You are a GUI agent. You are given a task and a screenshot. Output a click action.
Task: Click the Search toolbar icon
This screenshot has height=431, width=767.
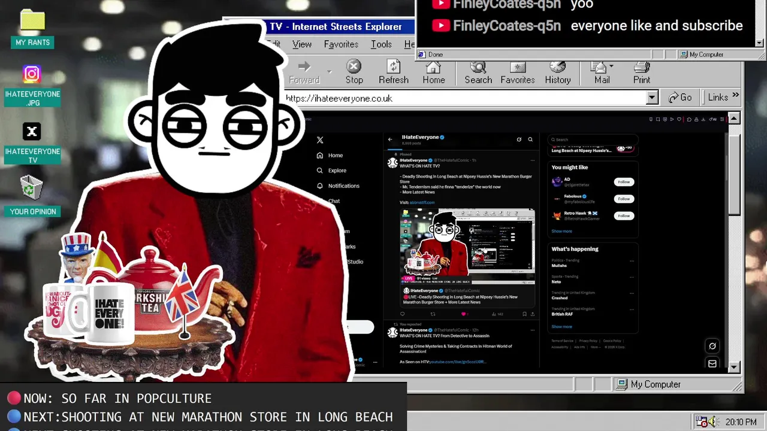point(478,72)
